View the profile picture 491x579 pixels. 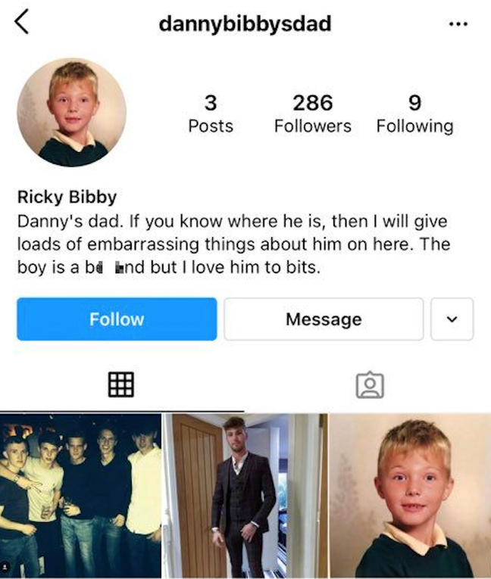click(72, 112)
